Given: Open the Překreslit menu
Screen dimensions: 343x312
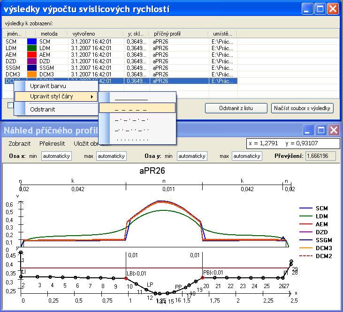Looking at the screenshot, I should [52, 143].
